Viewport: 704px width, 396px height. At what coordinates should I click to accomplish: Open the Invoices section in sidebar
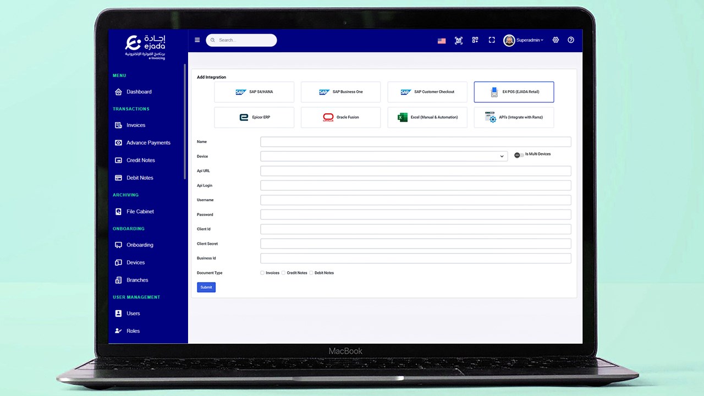click(135, 125)
